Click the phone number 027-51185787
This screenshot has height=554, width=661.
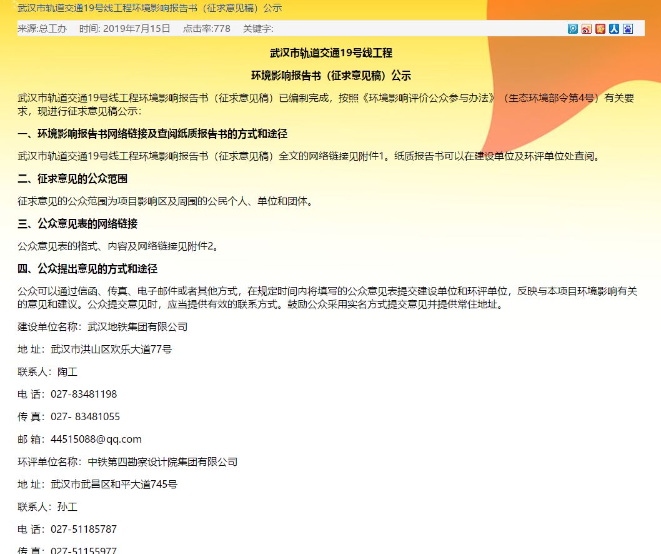pyautogui.click(x=84, y=529)
